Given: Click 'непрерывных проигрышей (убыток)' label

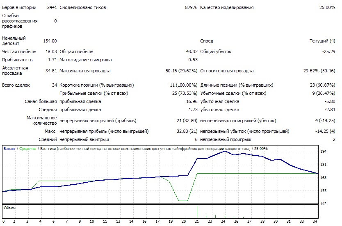Looking at the screenshot, I should click(x=238, y=121).
